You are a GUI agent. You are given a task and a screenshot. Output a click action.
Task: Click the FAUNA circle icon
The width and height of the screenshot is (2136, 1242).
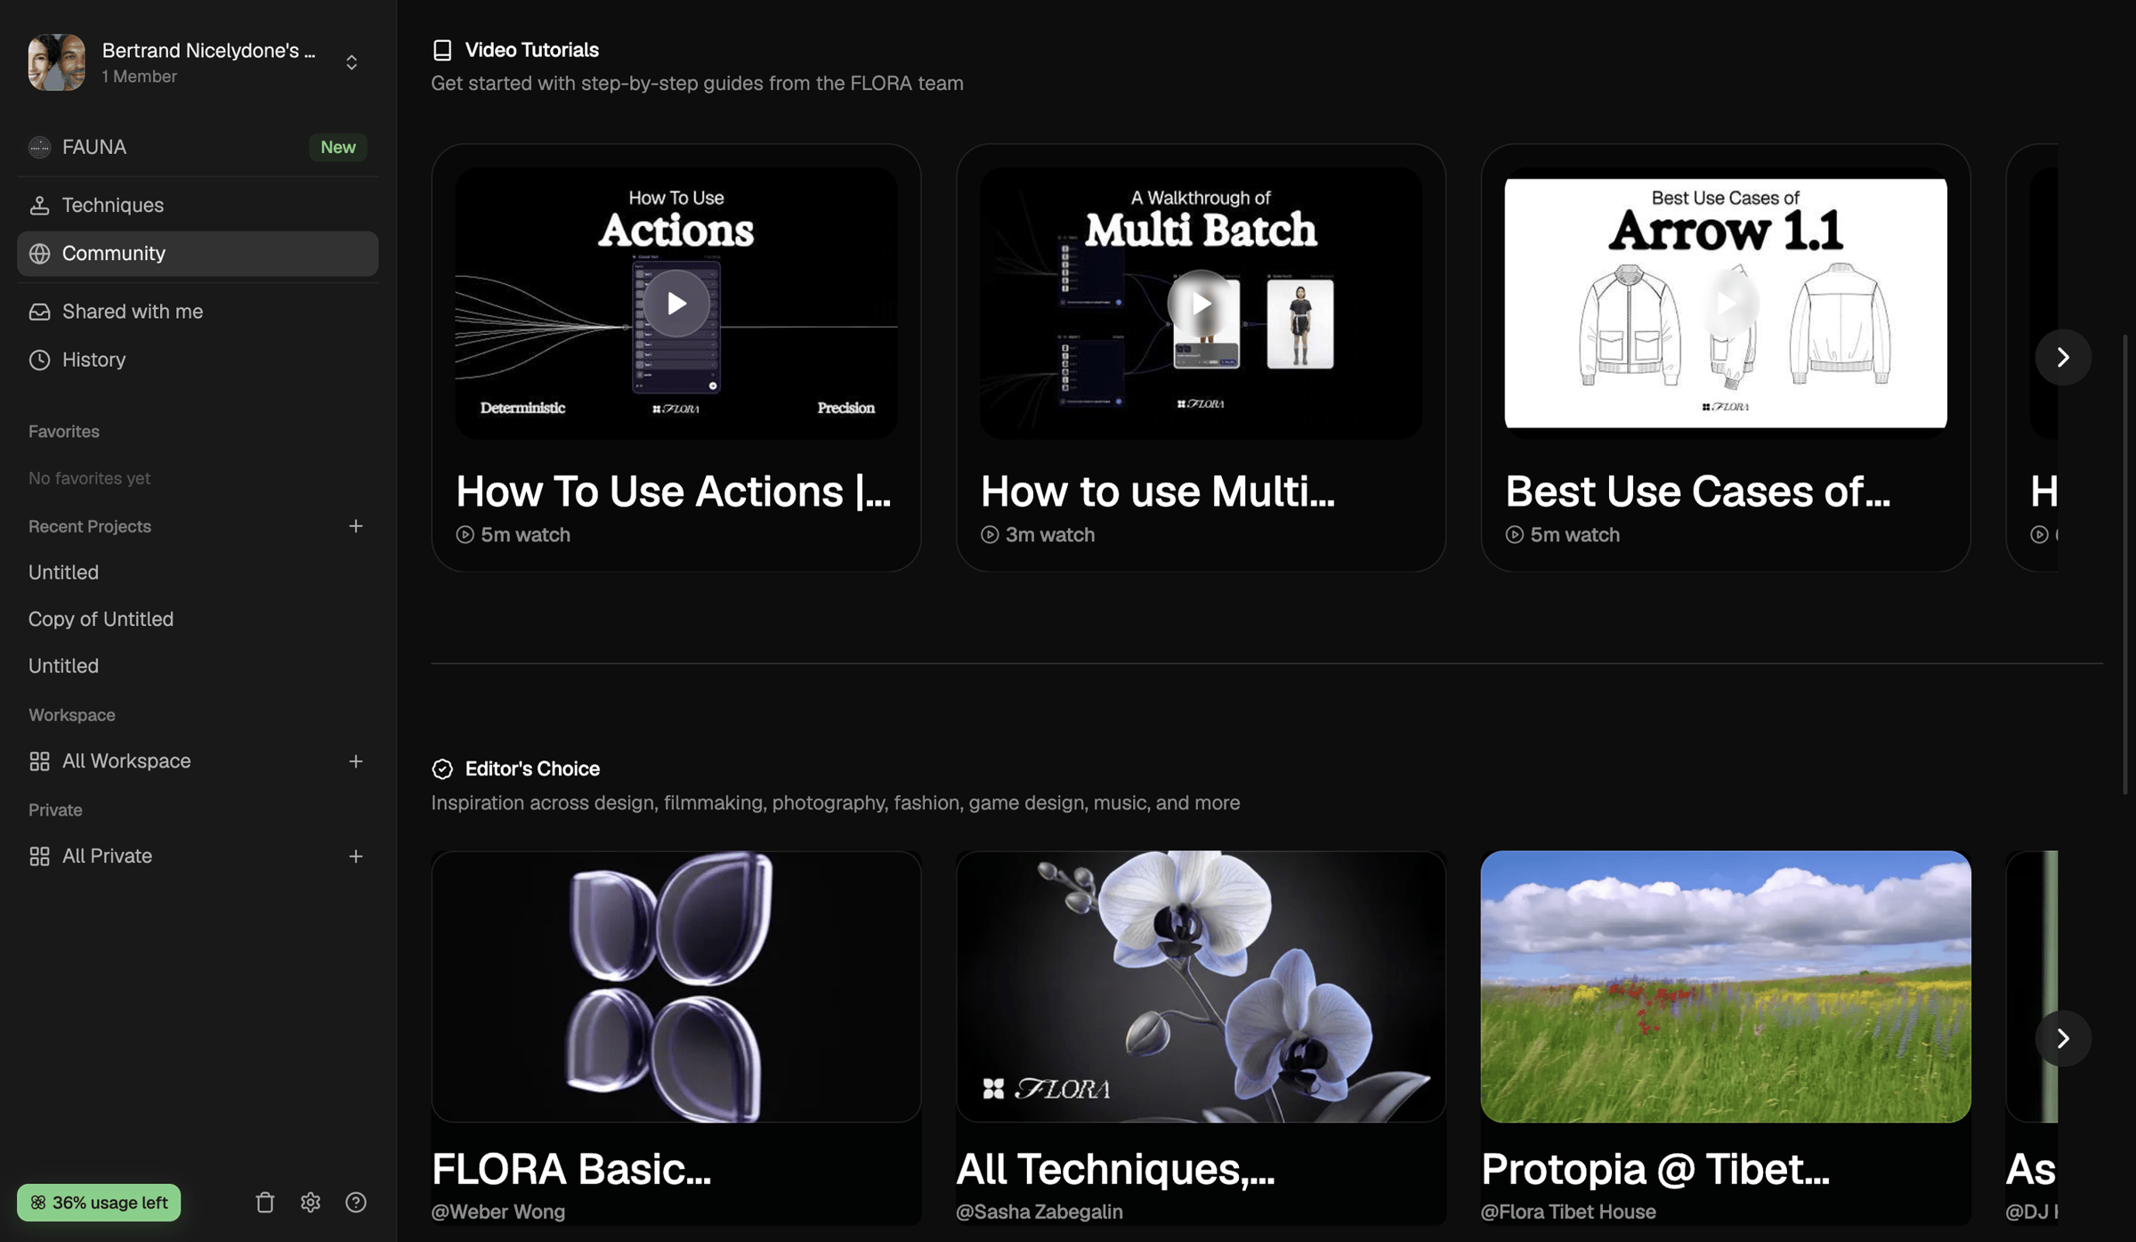click(39, 147)
